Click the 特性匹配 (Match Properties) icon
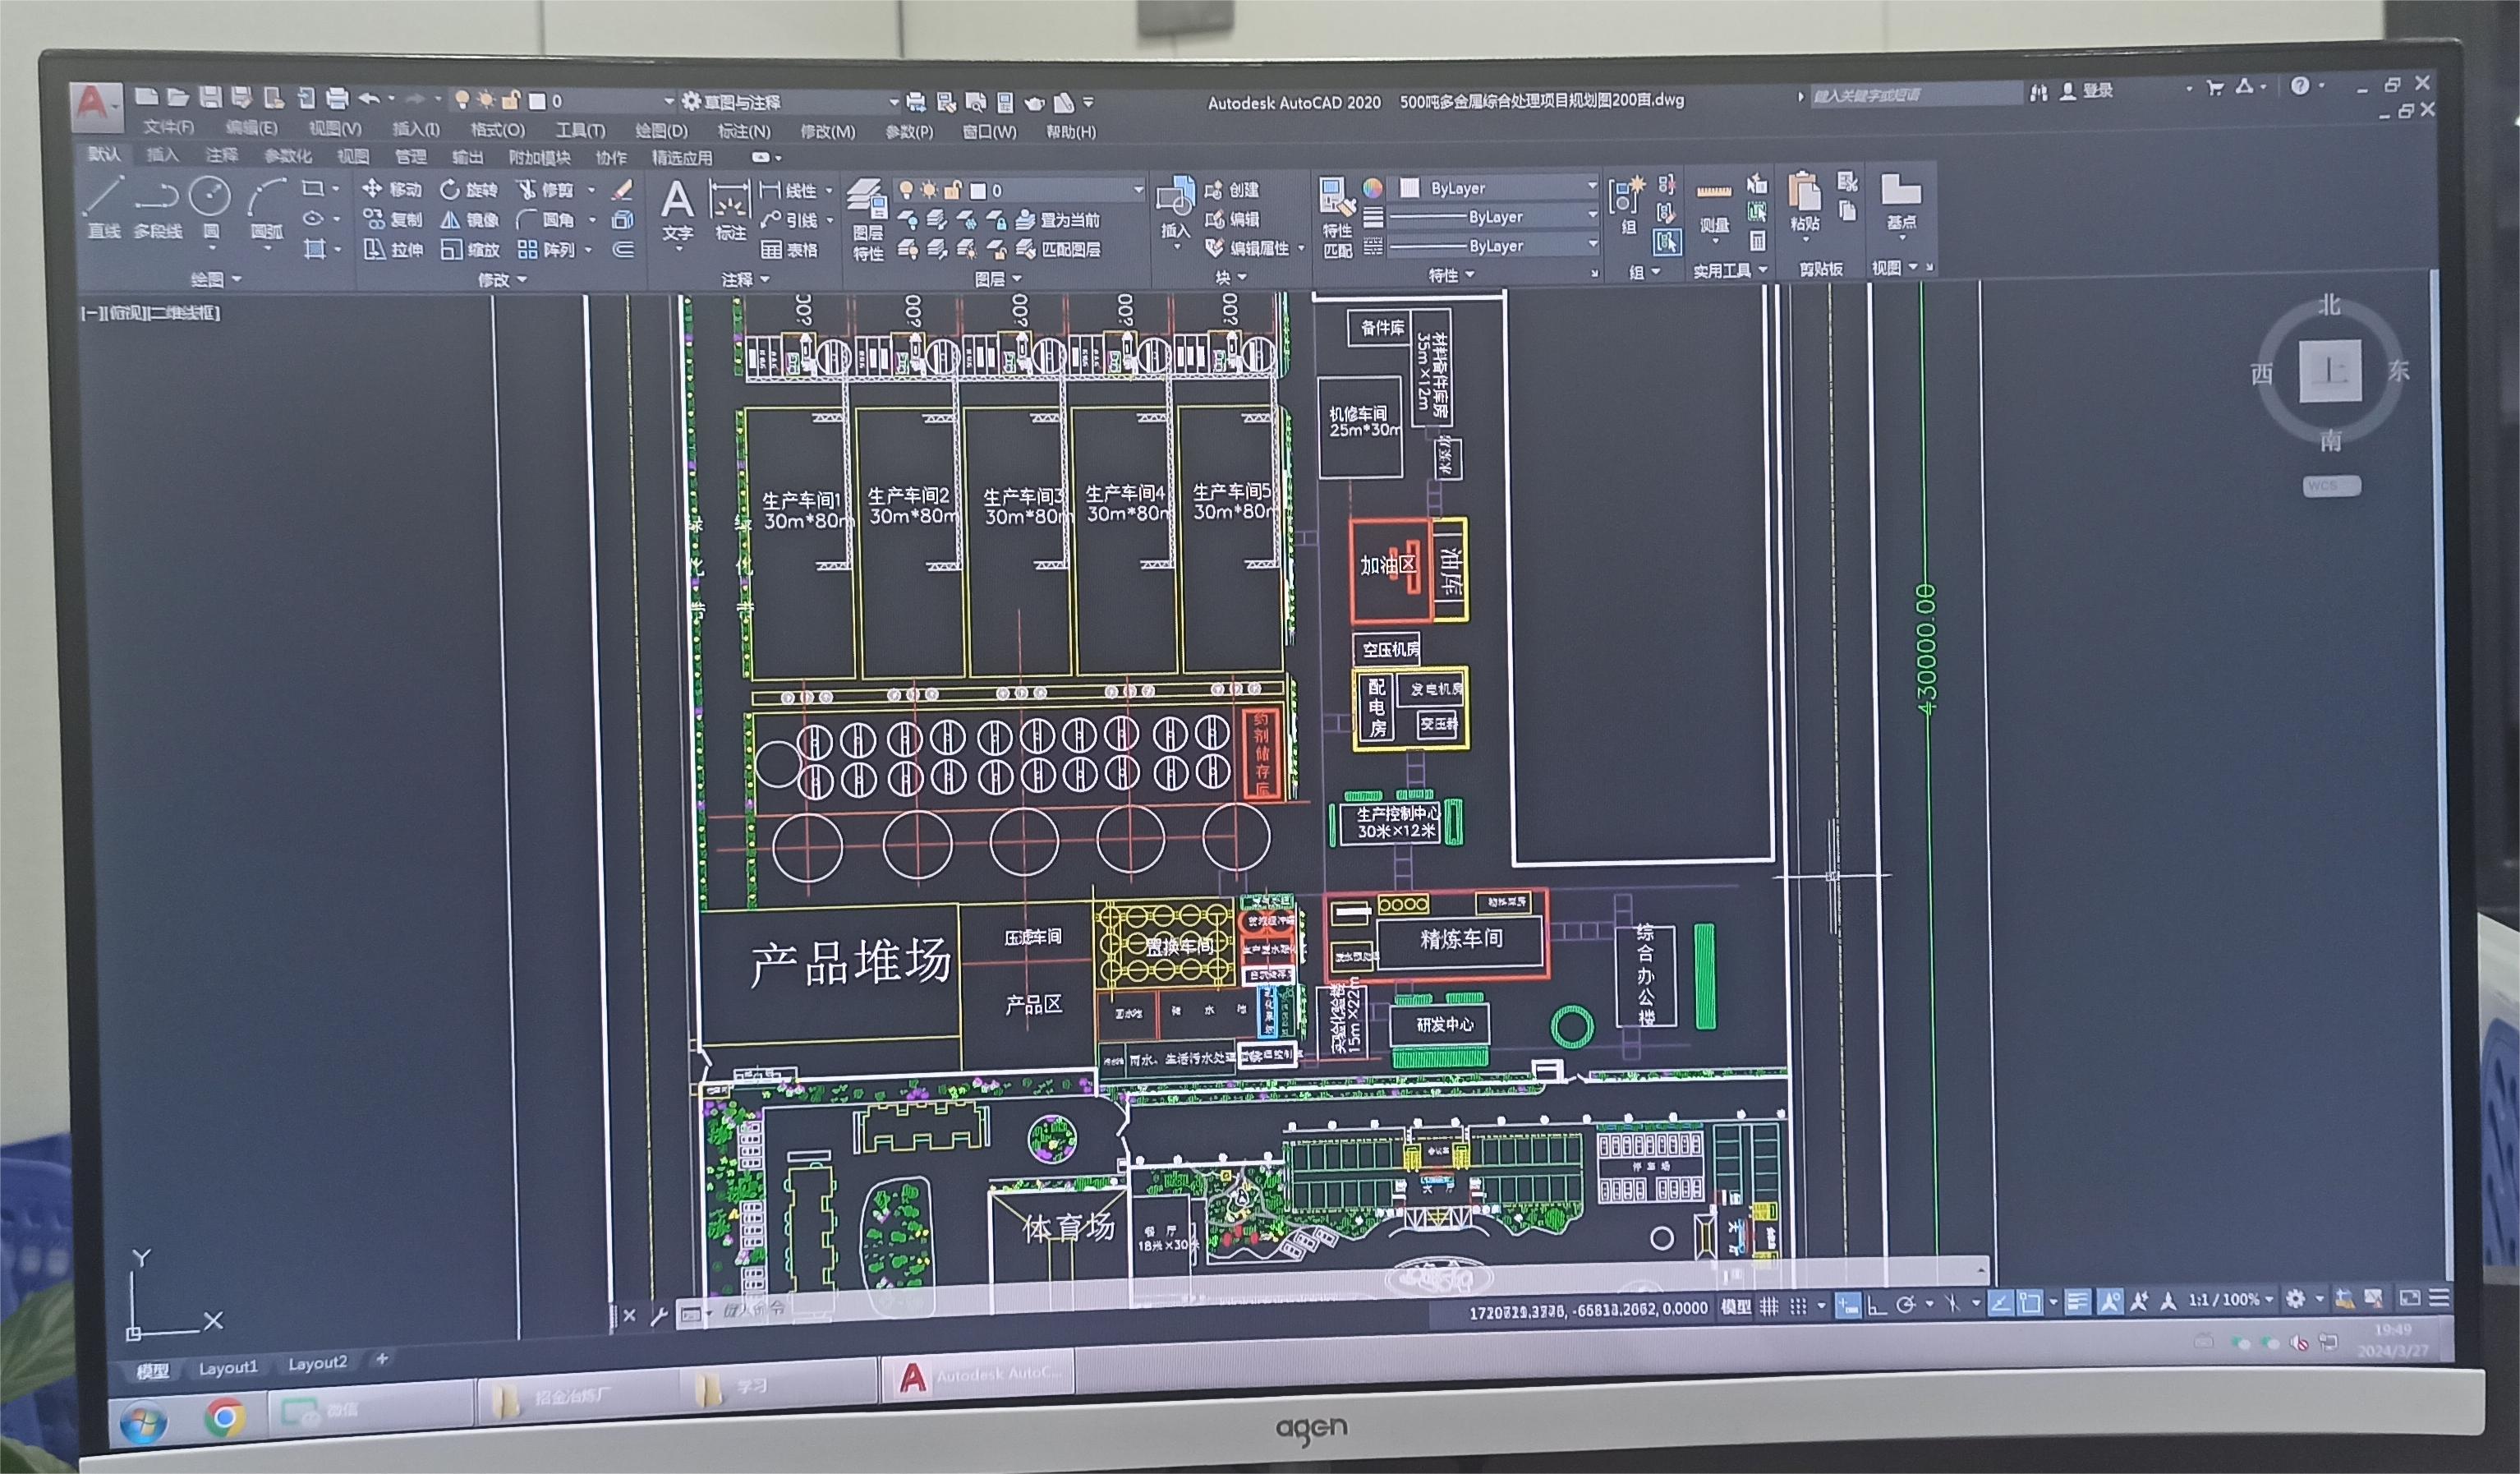 tap(1337, 218)
